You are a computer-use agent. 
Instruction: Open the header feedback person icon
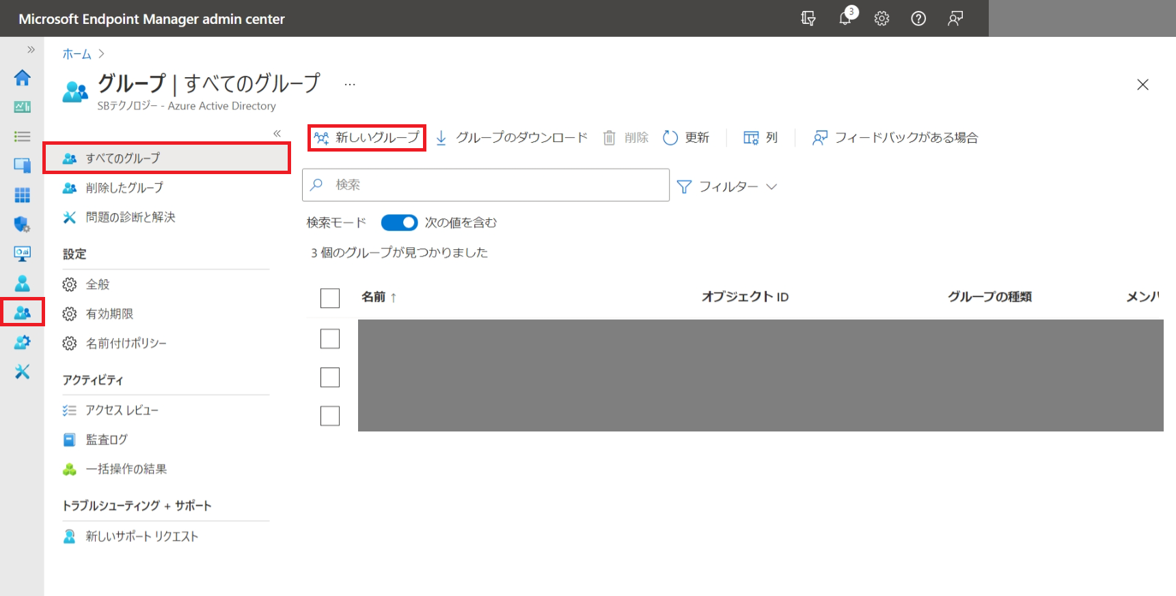[x=955, y=18]
